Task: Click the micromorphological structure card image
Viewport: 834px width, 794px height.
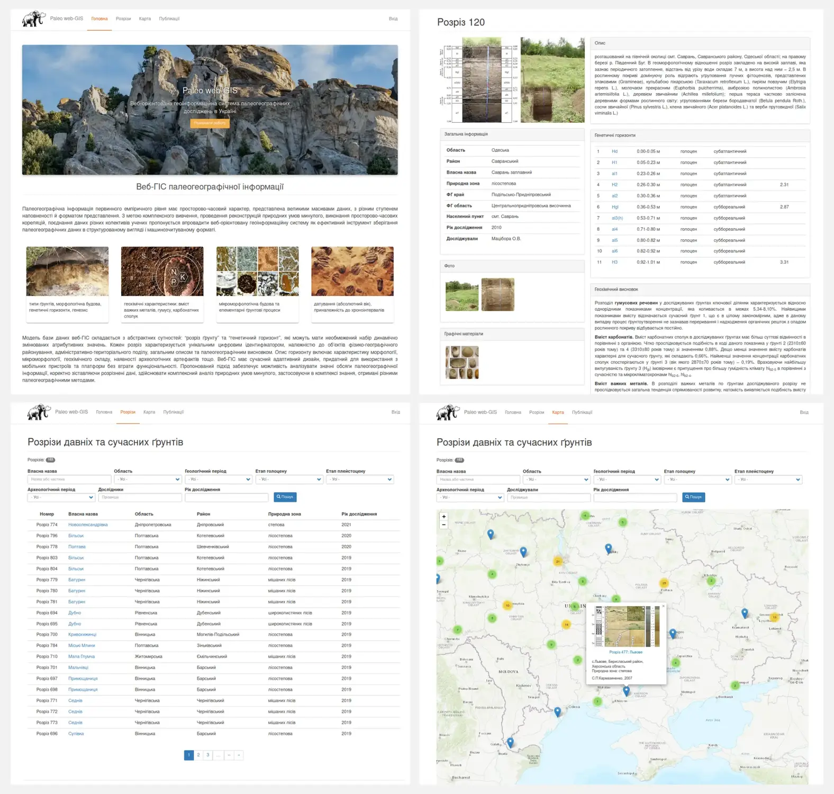Action: click(257, 271)
